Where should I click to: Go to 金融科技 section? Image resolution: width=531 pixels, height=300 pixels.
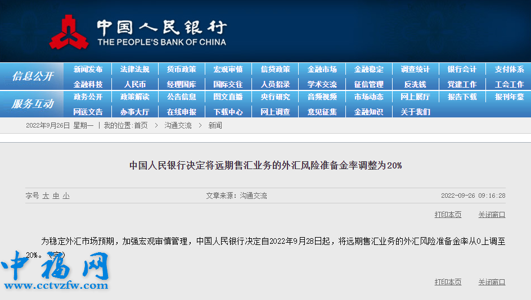tap(88, 84)
